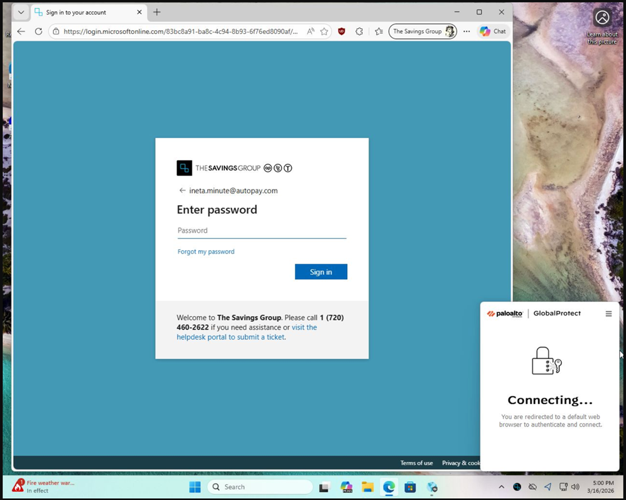Focus the Password input field

point(261,231)
